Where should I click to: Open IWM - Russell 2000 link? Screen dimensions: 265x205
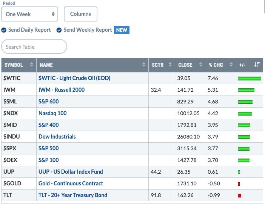(x=62, y=90)
